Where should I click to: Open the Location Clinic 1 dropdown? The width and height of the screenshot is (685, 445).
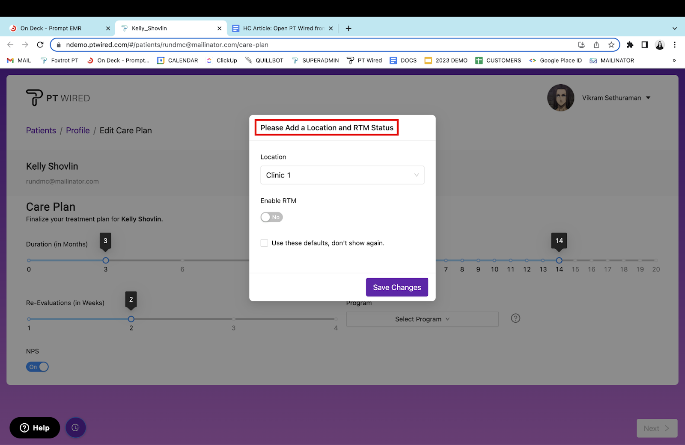point(342,175)
